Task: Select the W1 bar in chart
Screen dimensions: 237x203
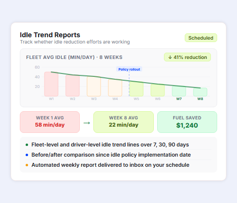Action: [51, 84]
